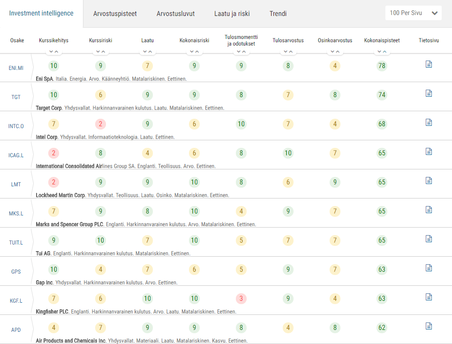Open the Tietosivu document icon for APD
This screenshot has height=344, width=452.
(x=429, y=326)
